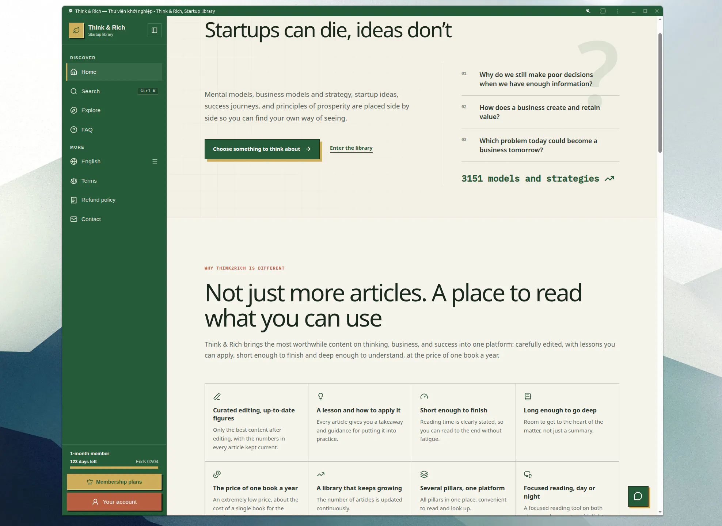Image resolution: width=722 pixels, height=526 pixels.
Task: Open the Home nav item
Action: tap(114, 72)
